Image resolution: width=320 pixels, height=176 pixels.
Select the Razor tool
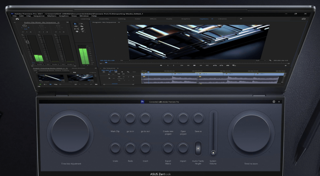pos(82,26)
